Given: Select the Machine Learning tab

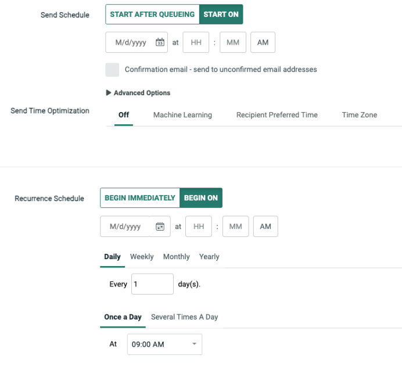Looking at the screenshot, I should [x=182, y=115].
